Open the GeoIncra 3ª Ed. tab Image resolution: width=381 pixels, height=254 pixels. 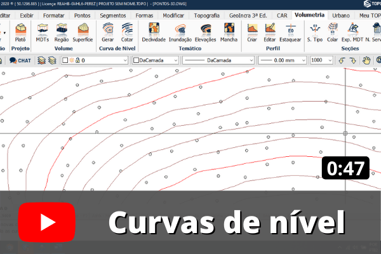(x=248, y=15)
